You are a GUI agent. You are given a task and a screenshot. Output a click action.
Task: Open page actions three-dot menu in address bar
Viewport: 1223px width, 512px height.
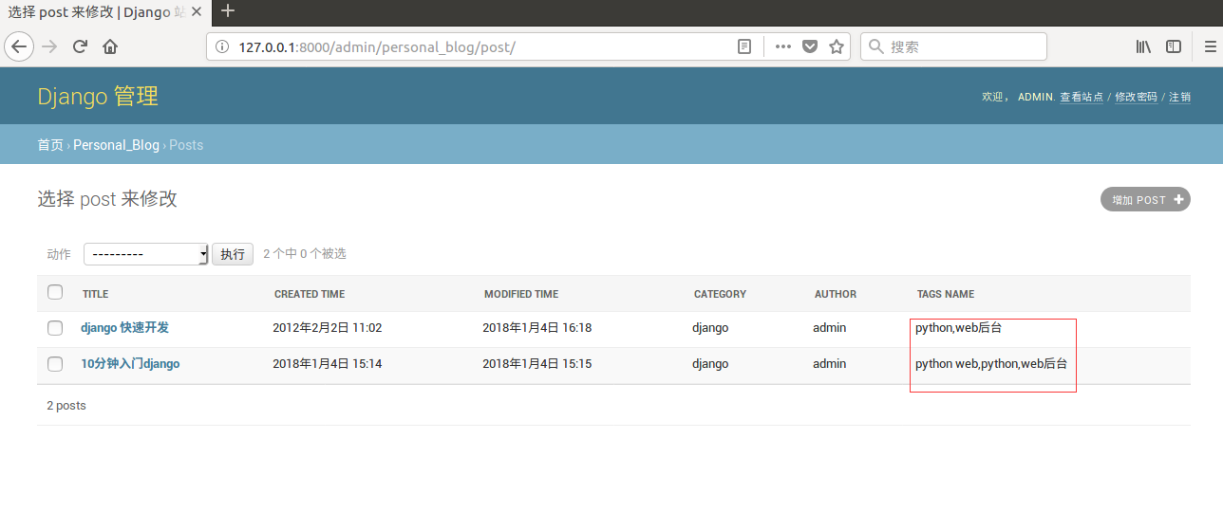[x=782, y=46]
